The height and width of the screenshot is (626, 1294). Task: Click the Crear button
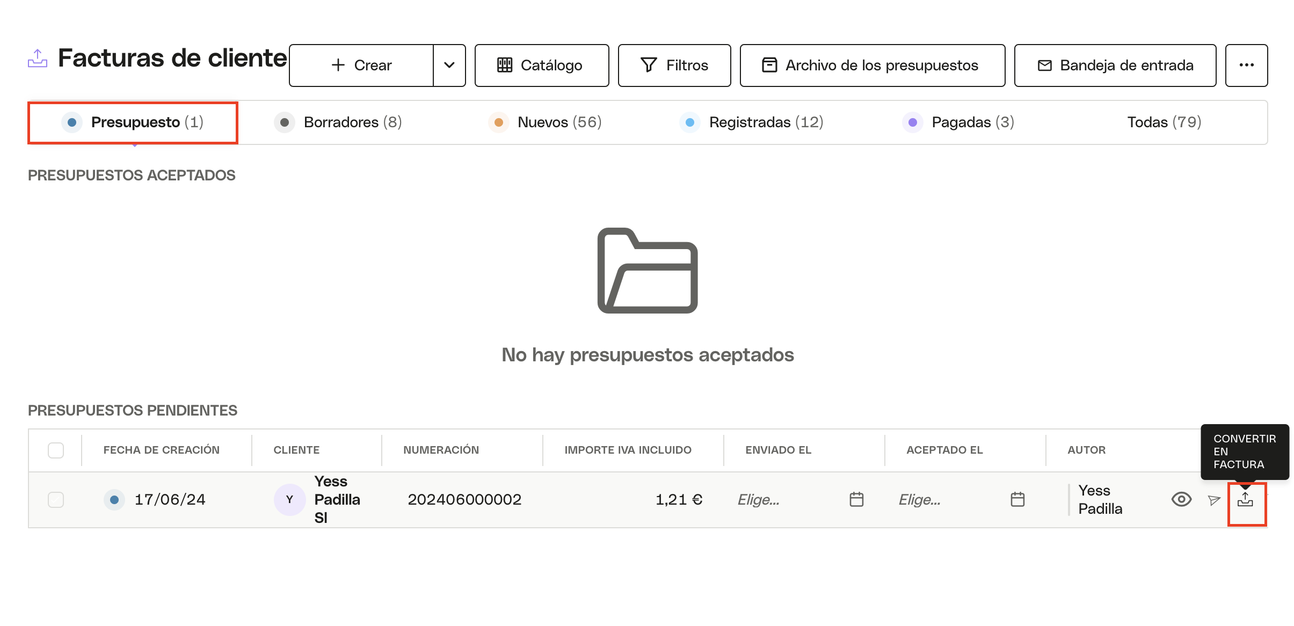coord(361,65)
